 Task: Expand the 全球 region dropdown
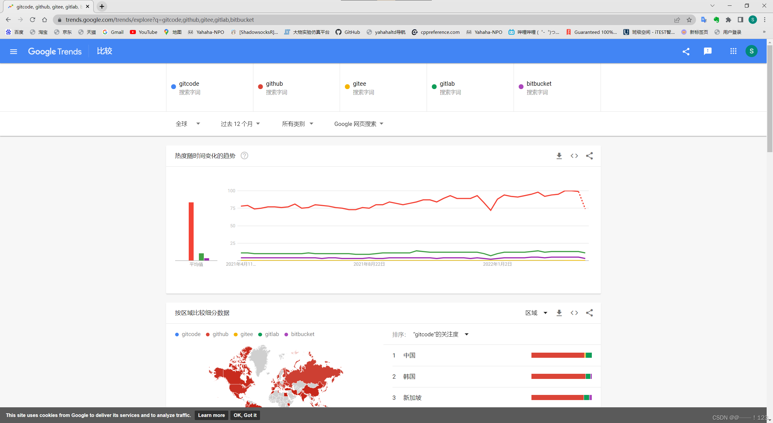pos(188,124)
